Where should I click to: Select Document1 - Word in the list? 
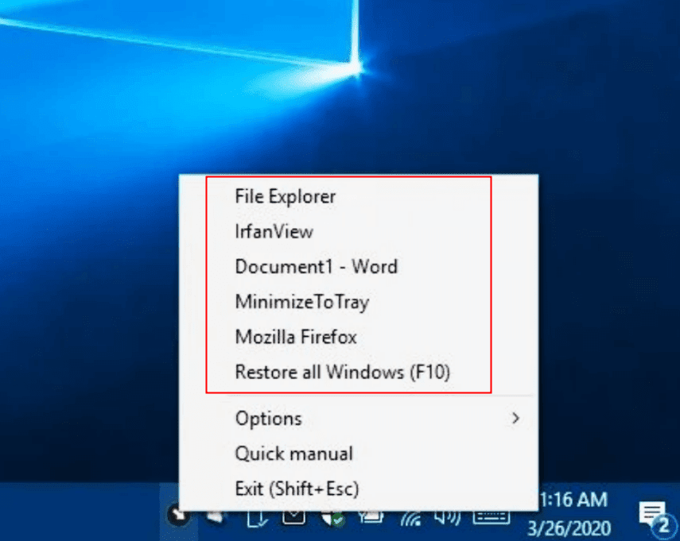(x=316, y=267)
